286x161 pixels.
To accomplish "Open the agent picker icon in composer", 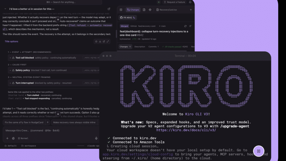I will 13,138.
